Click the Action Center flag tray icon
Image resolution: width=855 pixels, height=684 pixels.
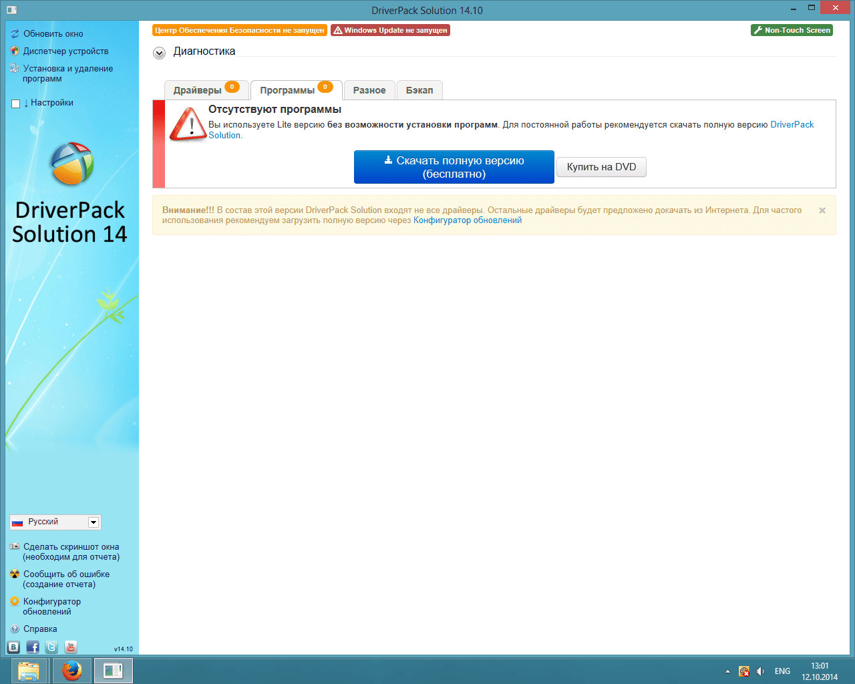743,671
